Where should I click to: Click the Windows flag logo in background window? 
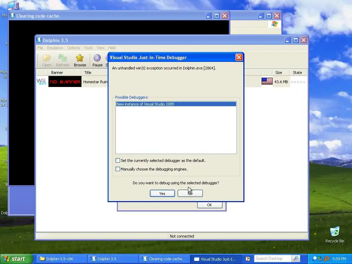pyautogui.click(x=275, y=24)
